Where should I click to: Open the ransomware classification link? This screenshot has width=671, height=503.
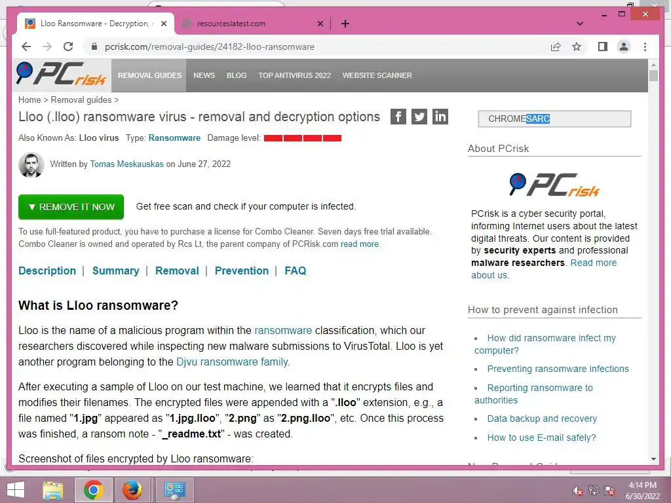click(283, 330)
